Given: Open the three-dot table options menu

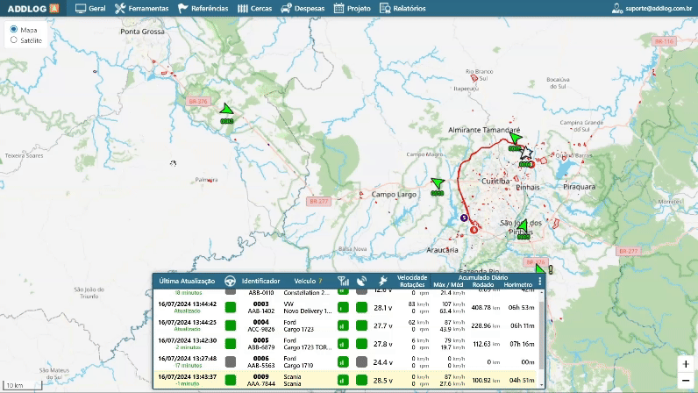Looking at the screenshot, I should coord(539,282).
